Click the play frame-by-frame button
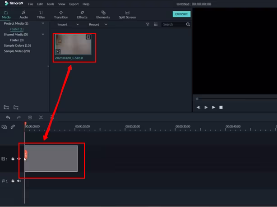This screenshot has height=207, width=277. (x=206, y=107)
